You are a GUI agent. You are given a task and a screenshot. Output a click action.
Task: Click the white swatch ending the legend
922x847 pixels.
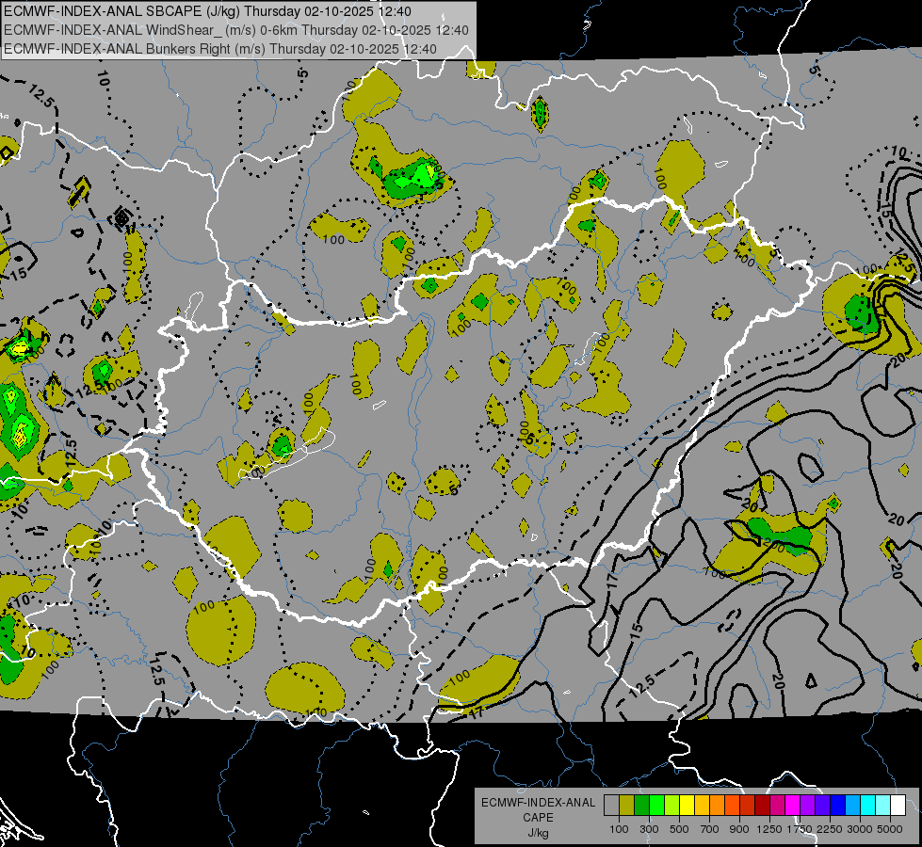pyautogui.click(x=898, y=805)
